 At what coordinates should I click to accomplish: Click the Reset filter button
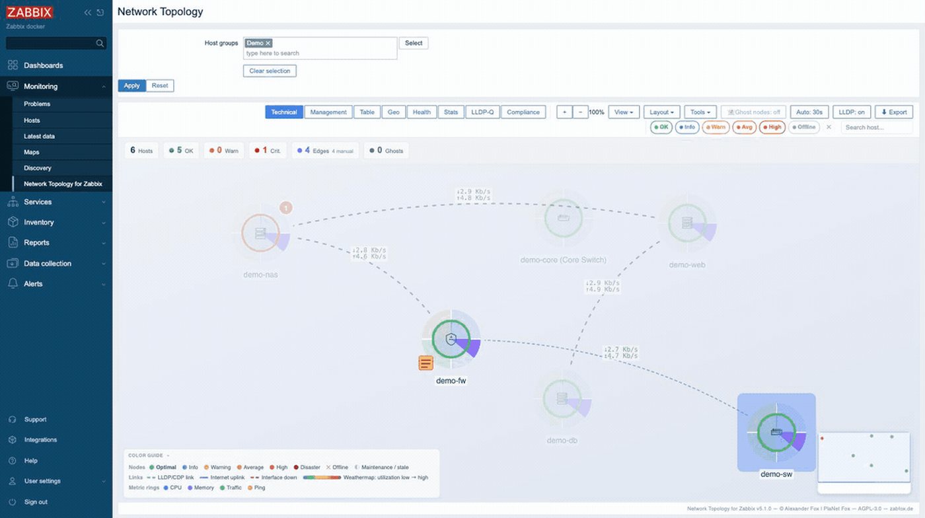[160, 86]
